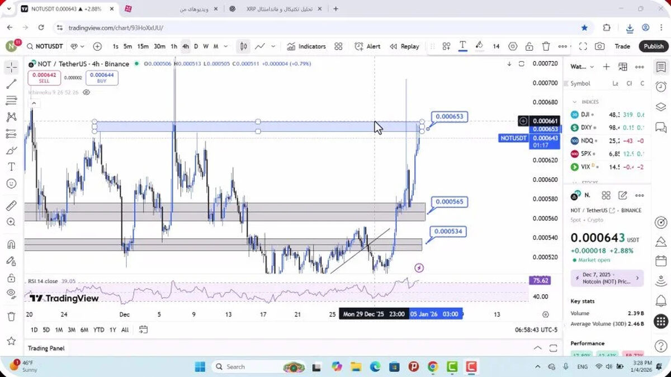Enter fullscreen mode on the chart
This screenshot has width=671, height=377.
click(583, 46)
